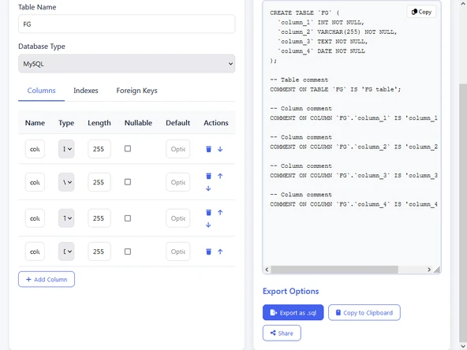Move first column row down with arrow
The width and height of the screenshot is (467, 350).
pos(220,149)
